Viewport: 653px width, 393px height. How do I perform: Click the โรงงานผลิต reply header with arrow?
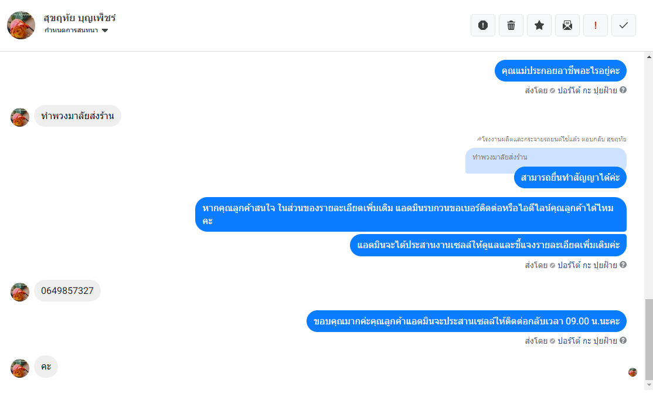tap(552, 140)
